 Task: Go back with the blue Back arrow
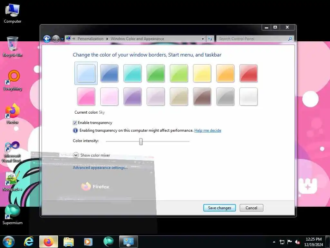47,39
